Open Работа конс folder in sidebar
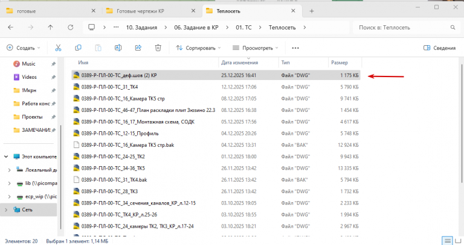 coord(36,104)
